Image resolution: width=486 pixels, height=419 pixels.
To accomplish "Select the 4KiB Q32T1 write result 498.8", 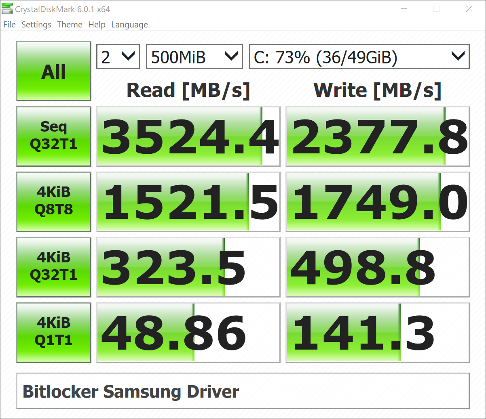I will [378, 267].
